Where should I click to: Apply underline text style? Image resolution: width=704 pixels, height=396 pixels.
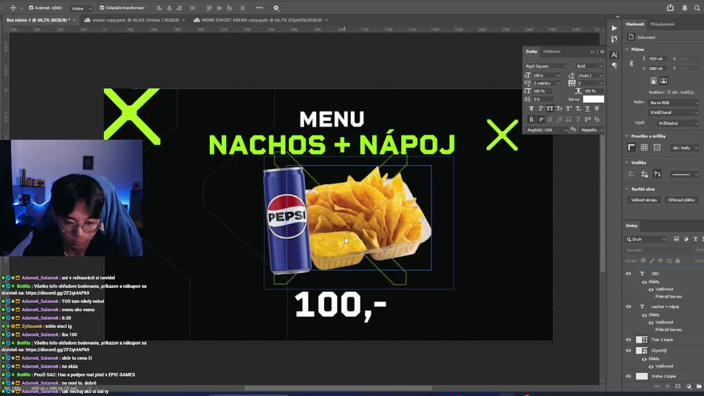587,108
